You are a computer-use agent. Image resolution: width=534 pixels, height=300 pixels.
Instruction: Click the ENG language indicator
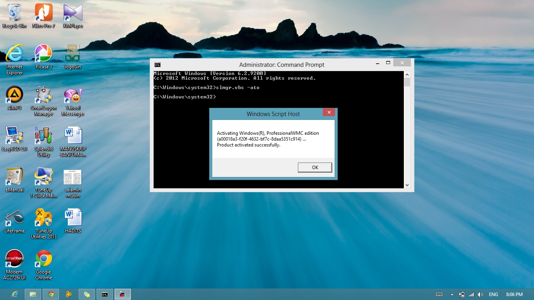pyautogui.click(x=493, y=294)
